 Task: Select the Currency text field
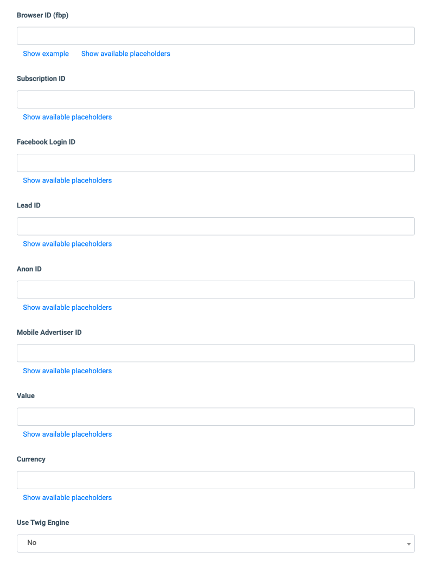[216, 480]
